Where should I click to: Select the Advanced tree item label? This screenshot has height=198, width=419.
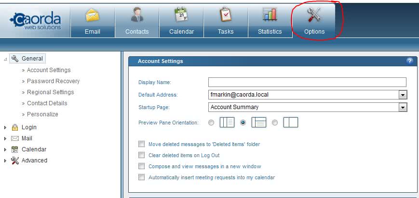(x=34, y=161)
